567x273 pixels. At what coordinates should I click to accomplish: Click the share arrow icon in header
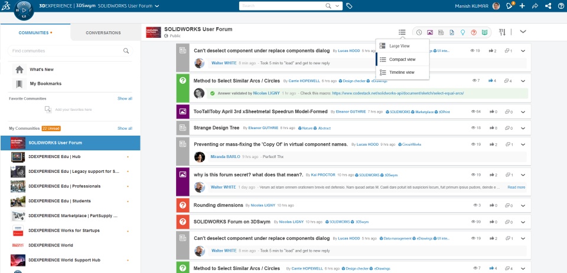tap(535, 6)
